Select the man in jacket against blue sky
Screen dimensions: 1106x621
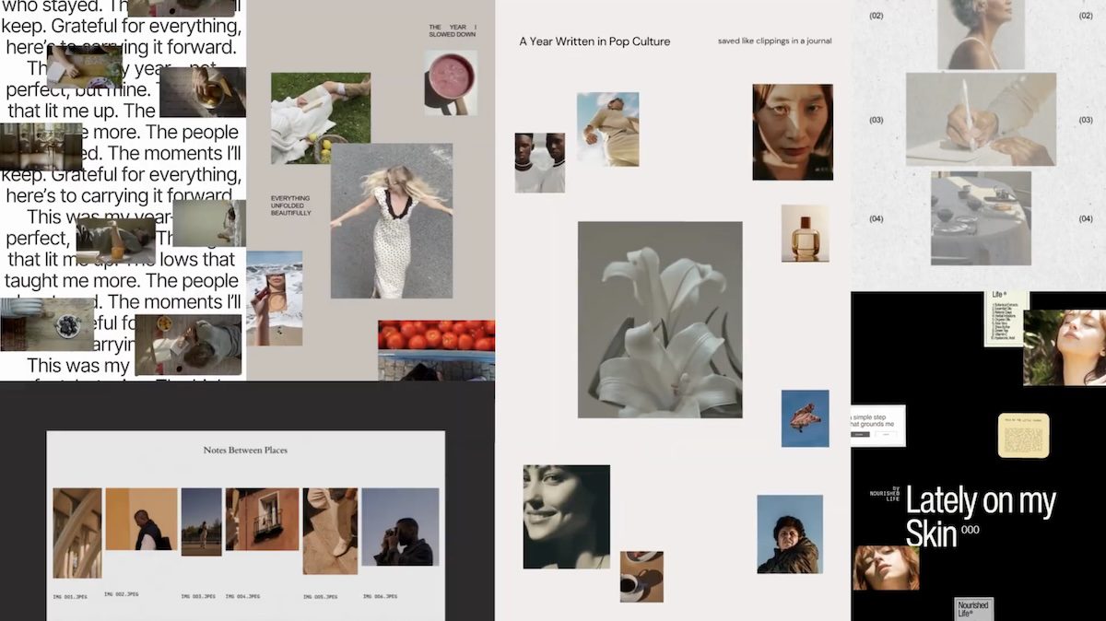tap(790, 534)
